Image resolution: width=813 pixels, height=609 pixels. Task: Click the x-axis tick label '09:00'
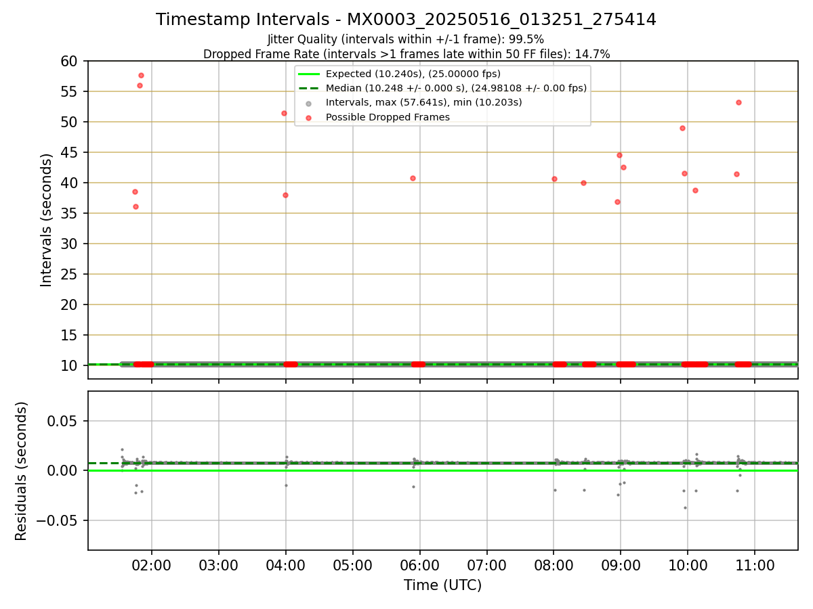tap(621, 566)
